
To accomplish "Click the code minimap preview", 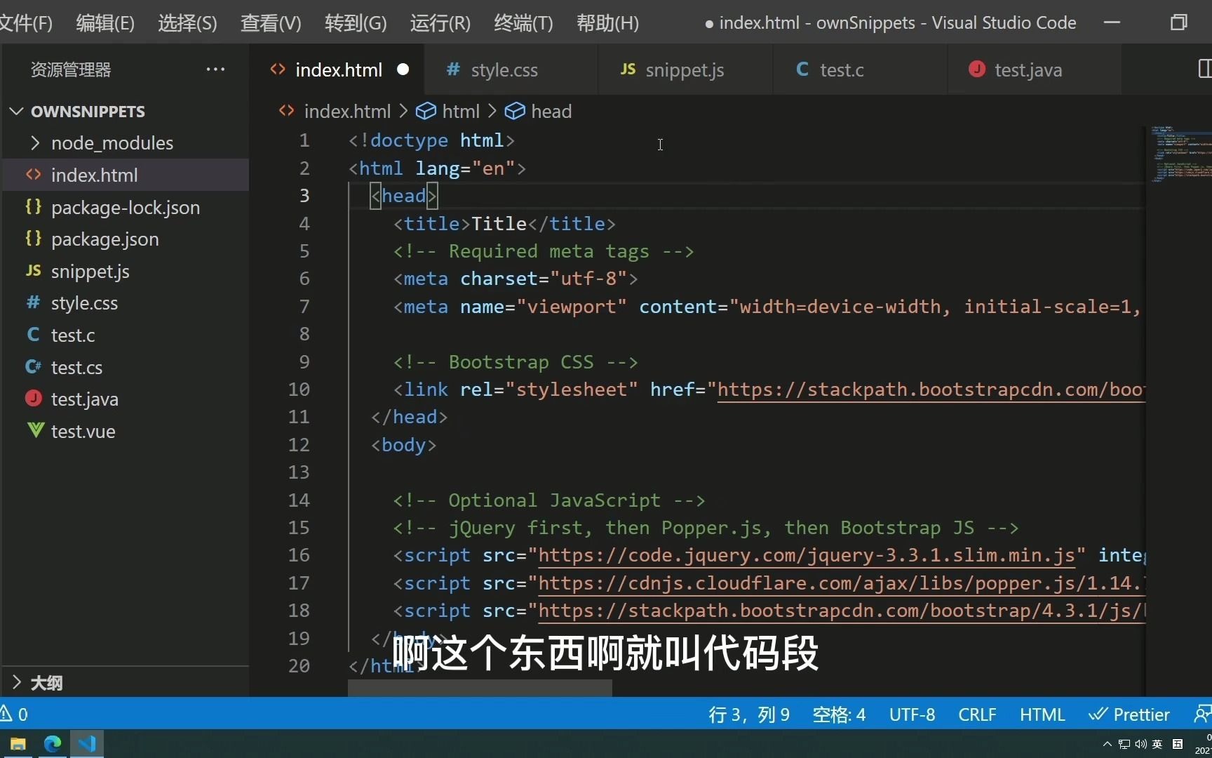I will pos(1181,154).
